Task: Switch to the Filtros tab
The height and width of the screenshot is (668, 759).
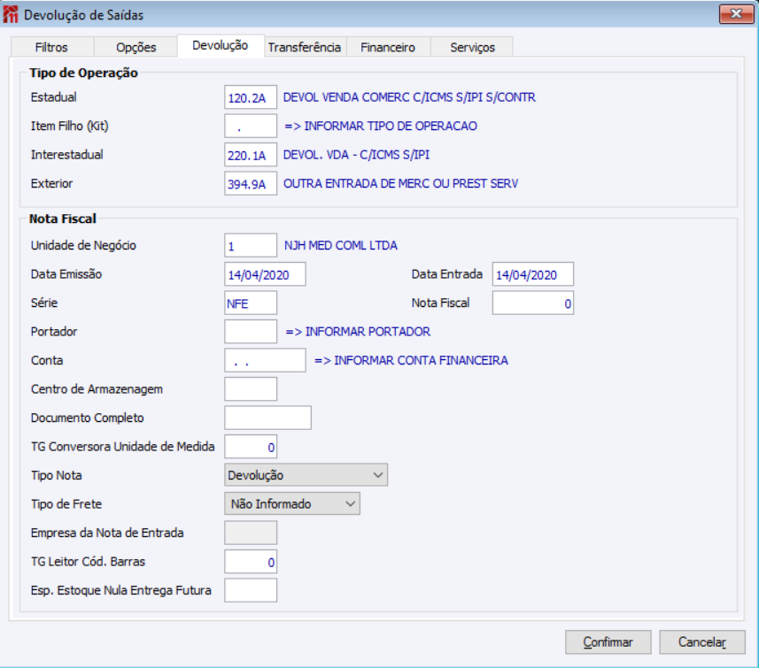Action: click(x=51, y=48)
